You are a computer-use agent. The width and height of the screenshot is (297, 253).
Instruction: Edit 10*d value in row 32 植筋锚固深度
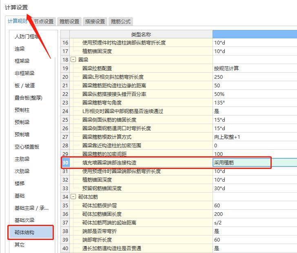(x=255, y=180)
